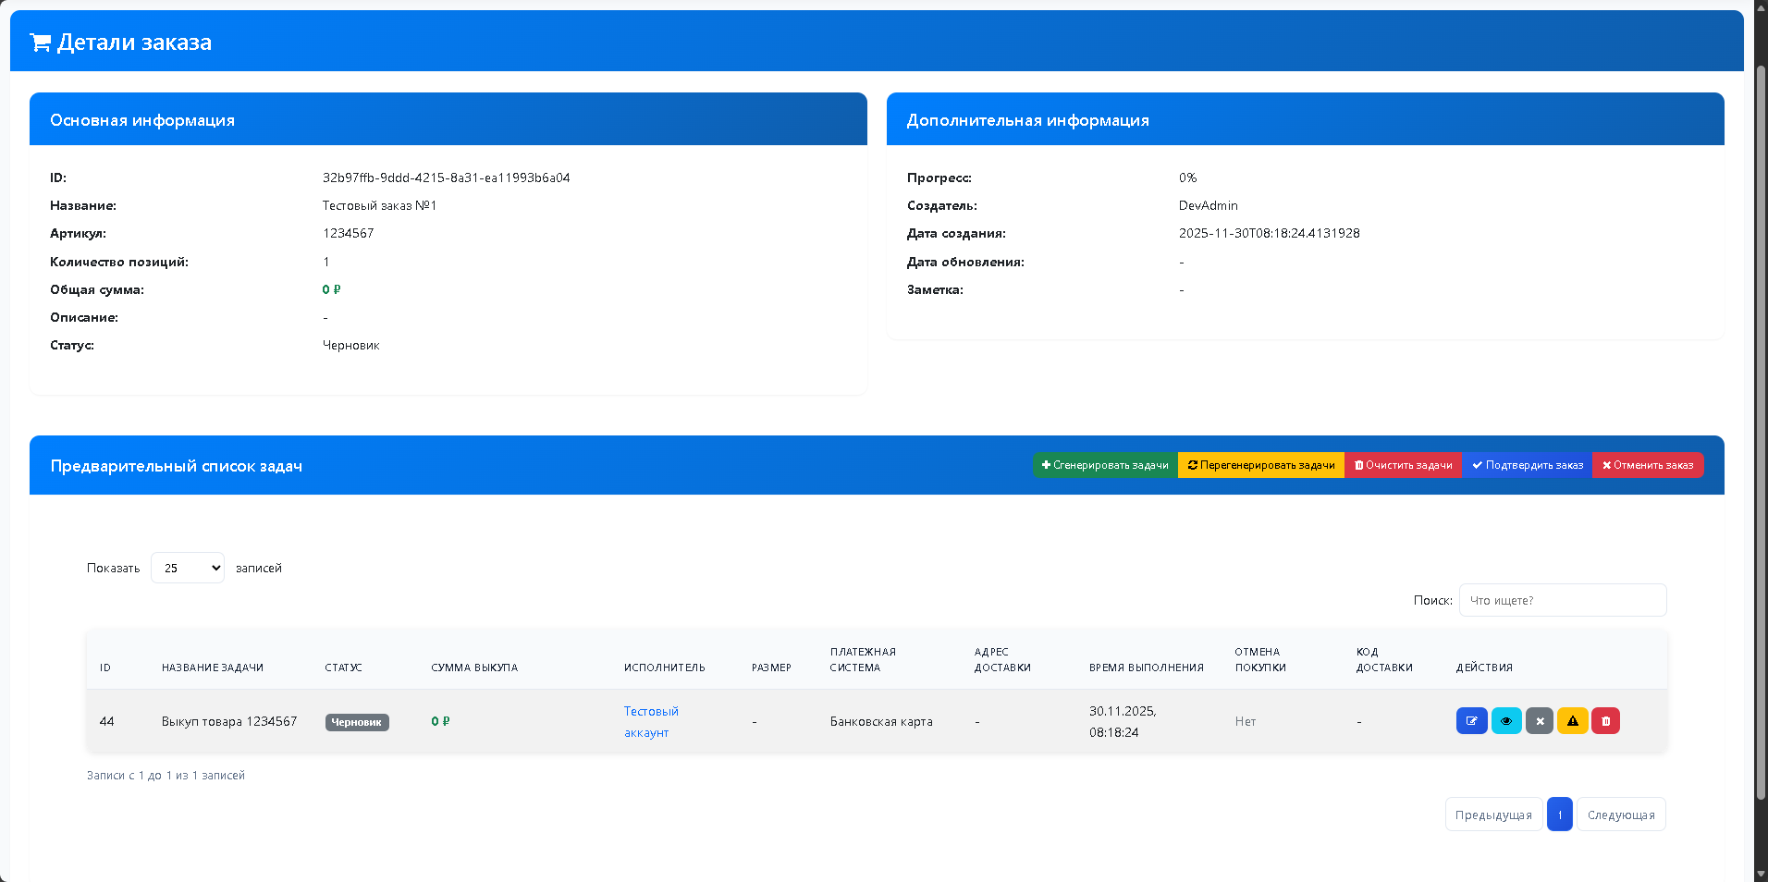Click the Дополнительная информация card header
This screenshot has width=1768, height=882.
[x=1306, y=119]
